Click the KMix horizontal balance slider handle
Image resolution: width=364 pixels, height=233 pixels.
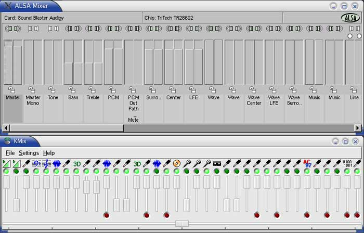coord(181,224)
